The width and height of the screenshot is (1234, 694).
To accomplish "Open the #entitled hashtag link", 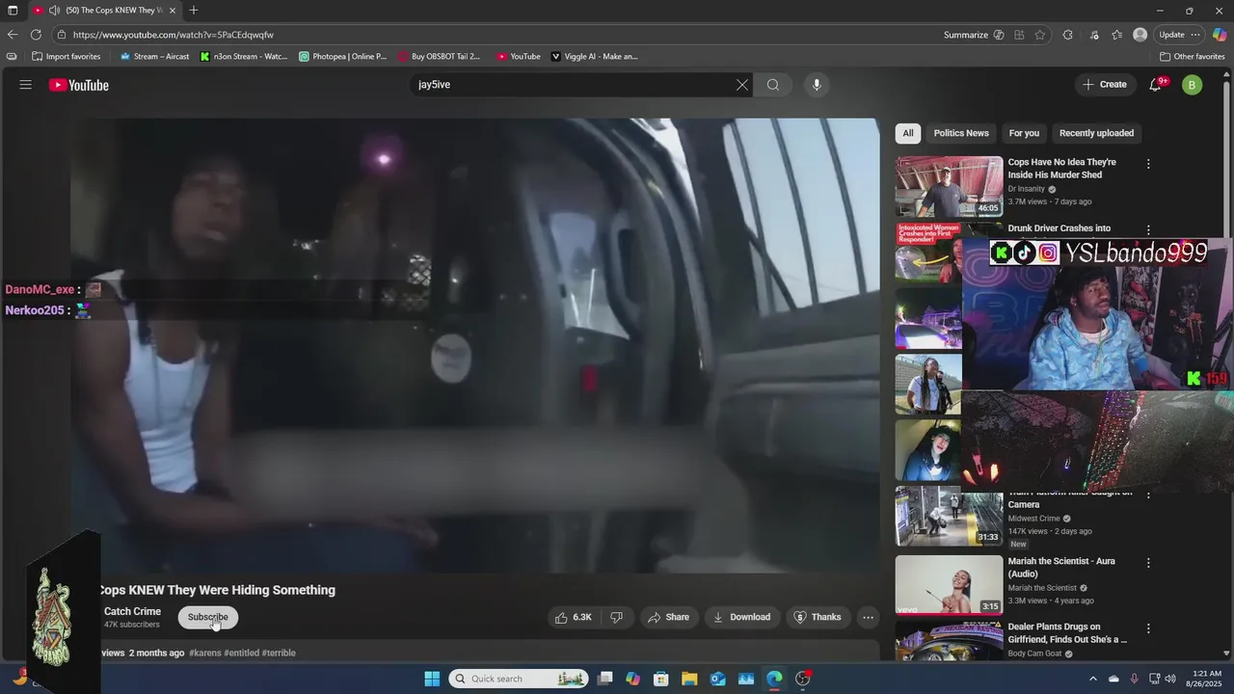I will pyautogui.click(x=242, y=653).
